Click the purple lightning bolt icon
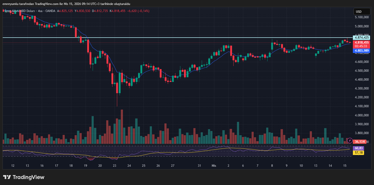 pos(349,141)
